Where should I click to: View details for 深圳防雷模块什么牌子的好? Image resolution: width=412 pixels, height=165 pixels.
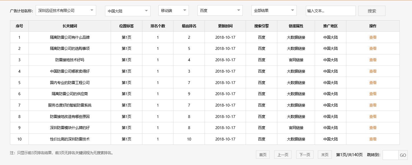[x=373, y=128]
